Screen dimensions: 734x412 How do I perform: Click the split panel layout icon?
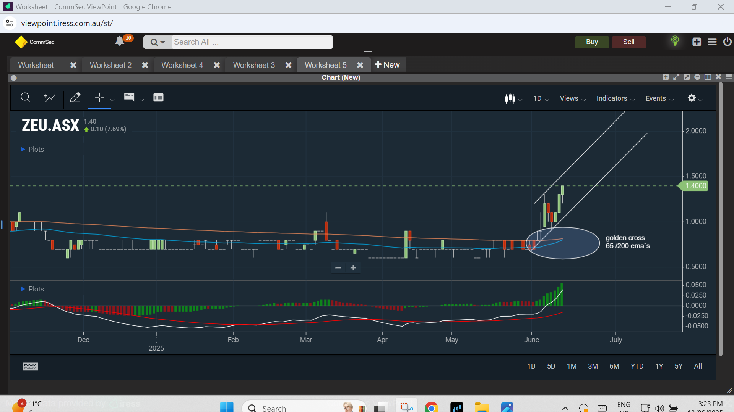(708, 77)
